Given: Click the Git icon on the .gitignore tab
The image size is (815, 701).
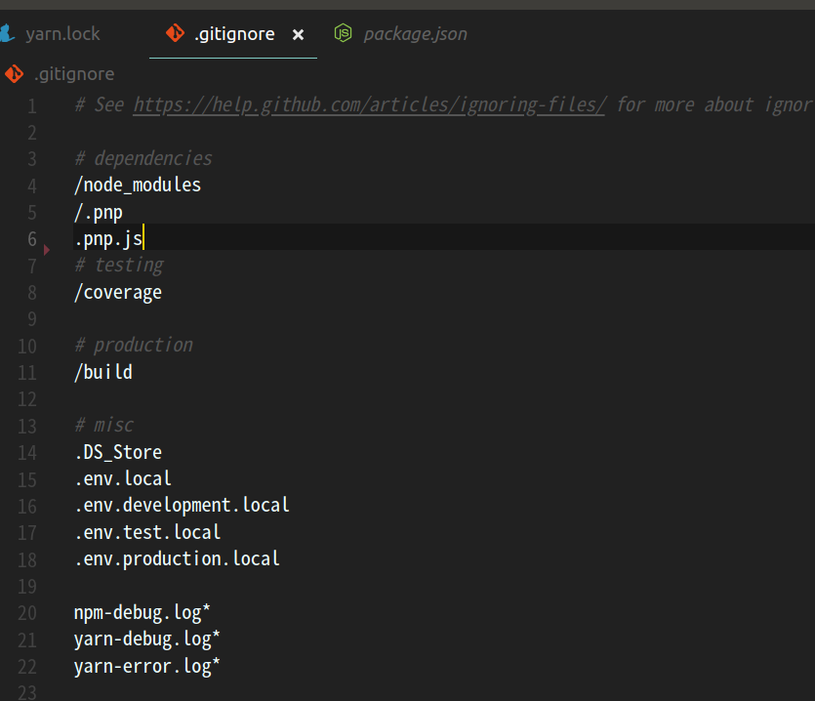Looking at the screenshot, I should (175, 32).
